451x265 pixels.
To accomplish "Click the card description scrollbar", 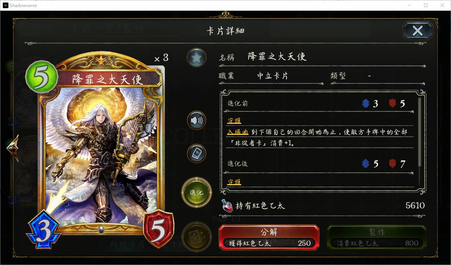I will pyautogui.click(x=420, y=132).
